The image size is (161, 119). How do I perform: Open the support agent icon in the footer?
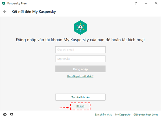click(12, 114)
